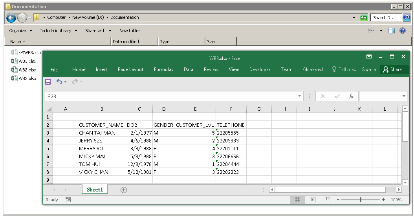The width and height of the screenshot is (414, 217).
Task: Click the Select All corner triangle
Action: [49, 109]
